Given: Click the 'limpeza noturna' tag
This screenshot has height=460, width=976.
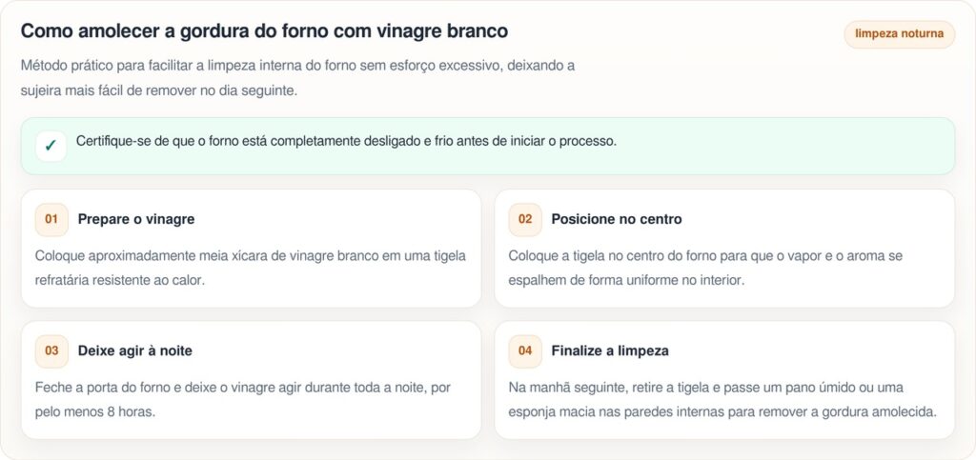Looking at the screenshot, I should (899, 34).
